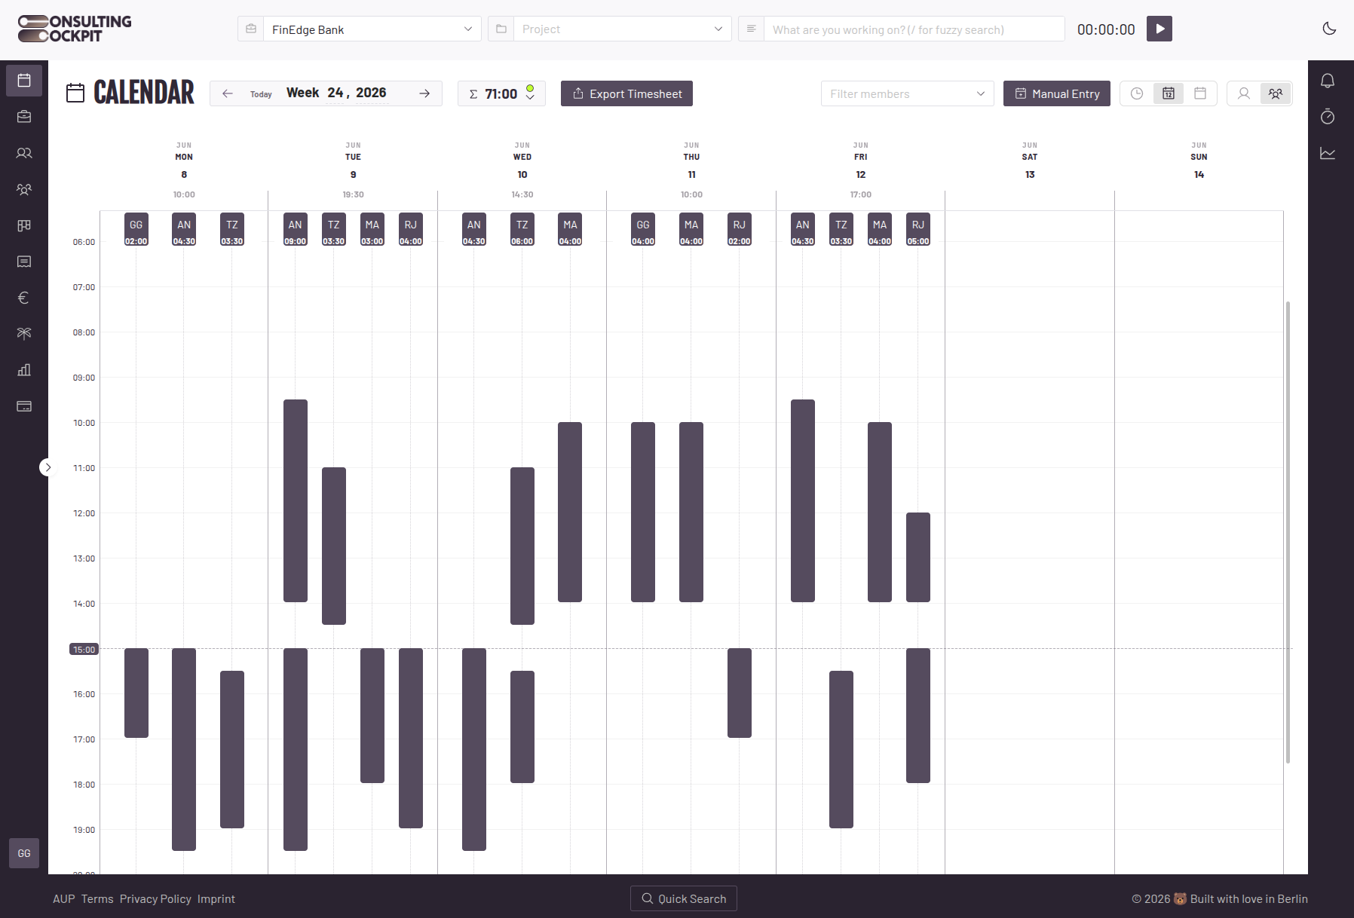Select Monday's GG 02:00 member chip
Screen dimensions: 1354x918
136,229
